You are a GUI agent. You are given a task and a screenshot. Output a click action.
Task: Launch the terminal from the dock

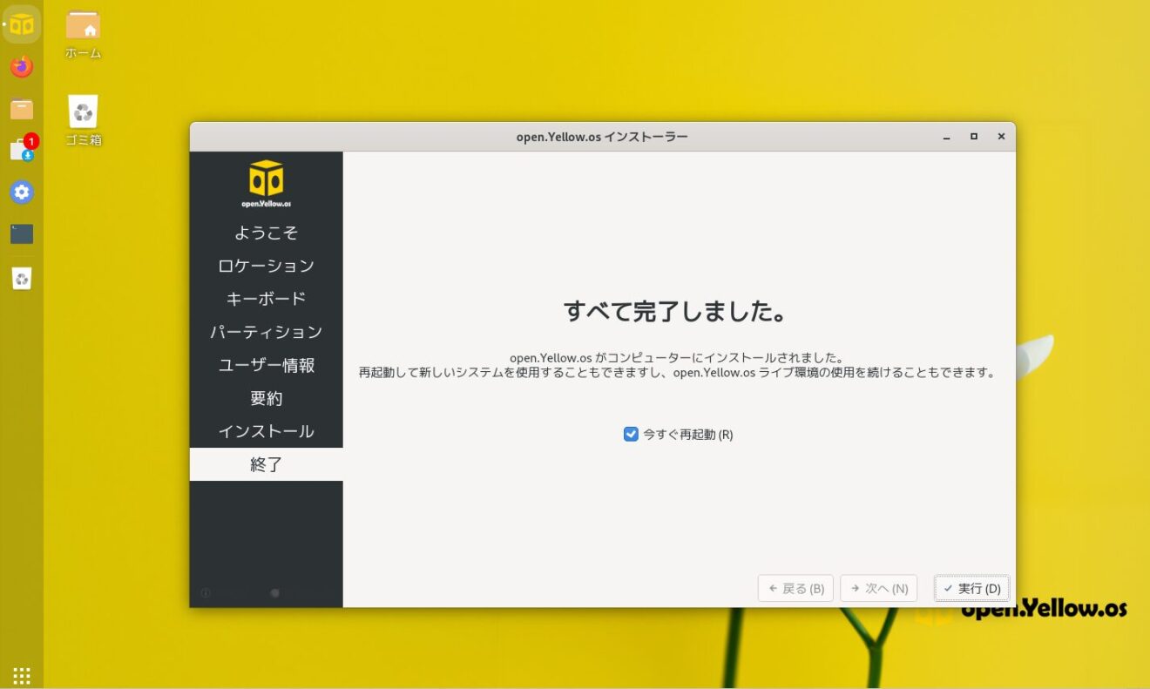[21, 233]
